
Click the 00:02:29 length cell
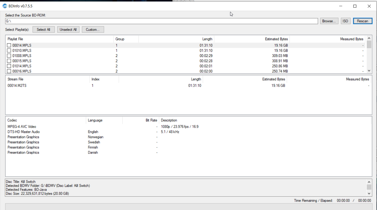point(206,56)
